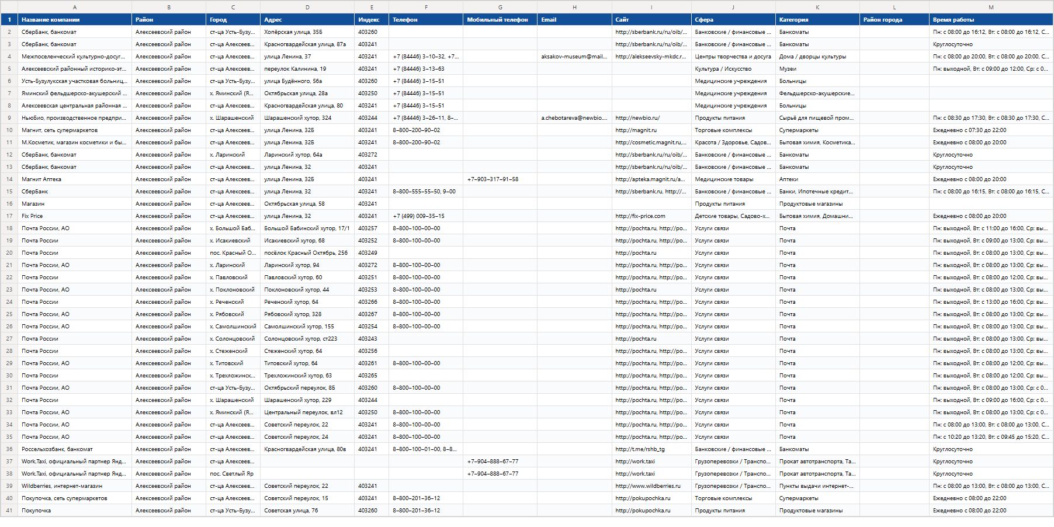Click the 'Магазин' company cell
The height and width of the screenshot is (527, 1054).
pos(75,204)
